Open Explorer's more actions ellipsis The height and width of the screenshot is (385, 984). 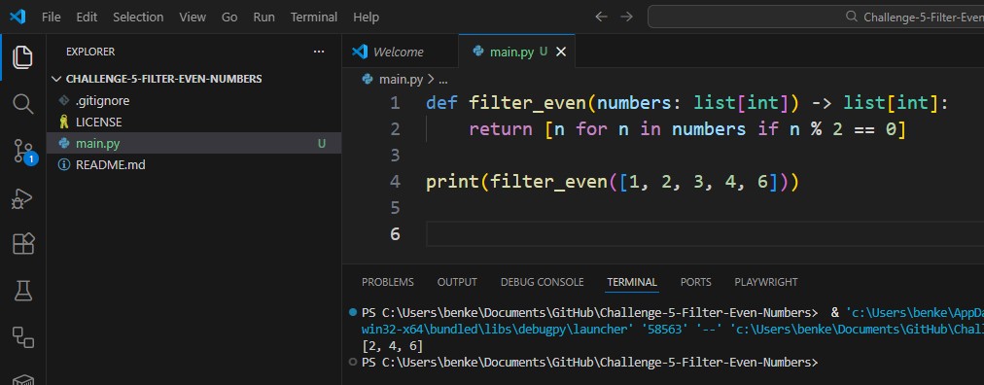319,52
